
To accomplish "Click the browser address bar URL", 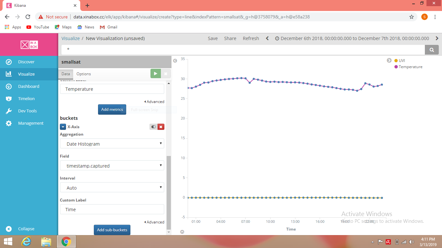I will (192, 17).
